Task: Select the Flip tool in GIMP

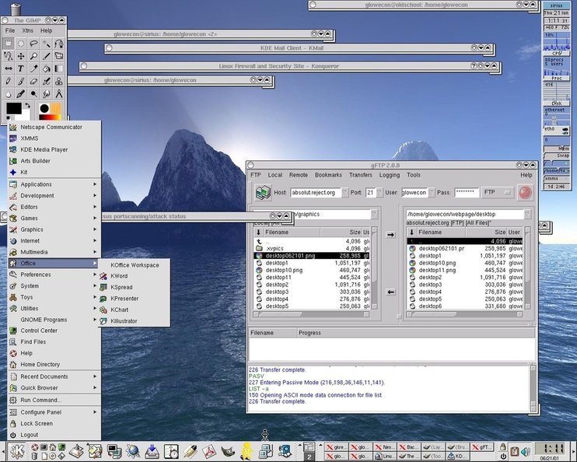Action: (x=8, y=68)
